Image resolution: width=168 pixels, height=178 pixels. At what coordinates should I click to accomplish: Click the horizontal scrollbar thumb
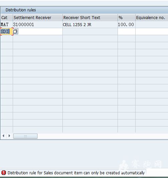[x=25, y=136]
